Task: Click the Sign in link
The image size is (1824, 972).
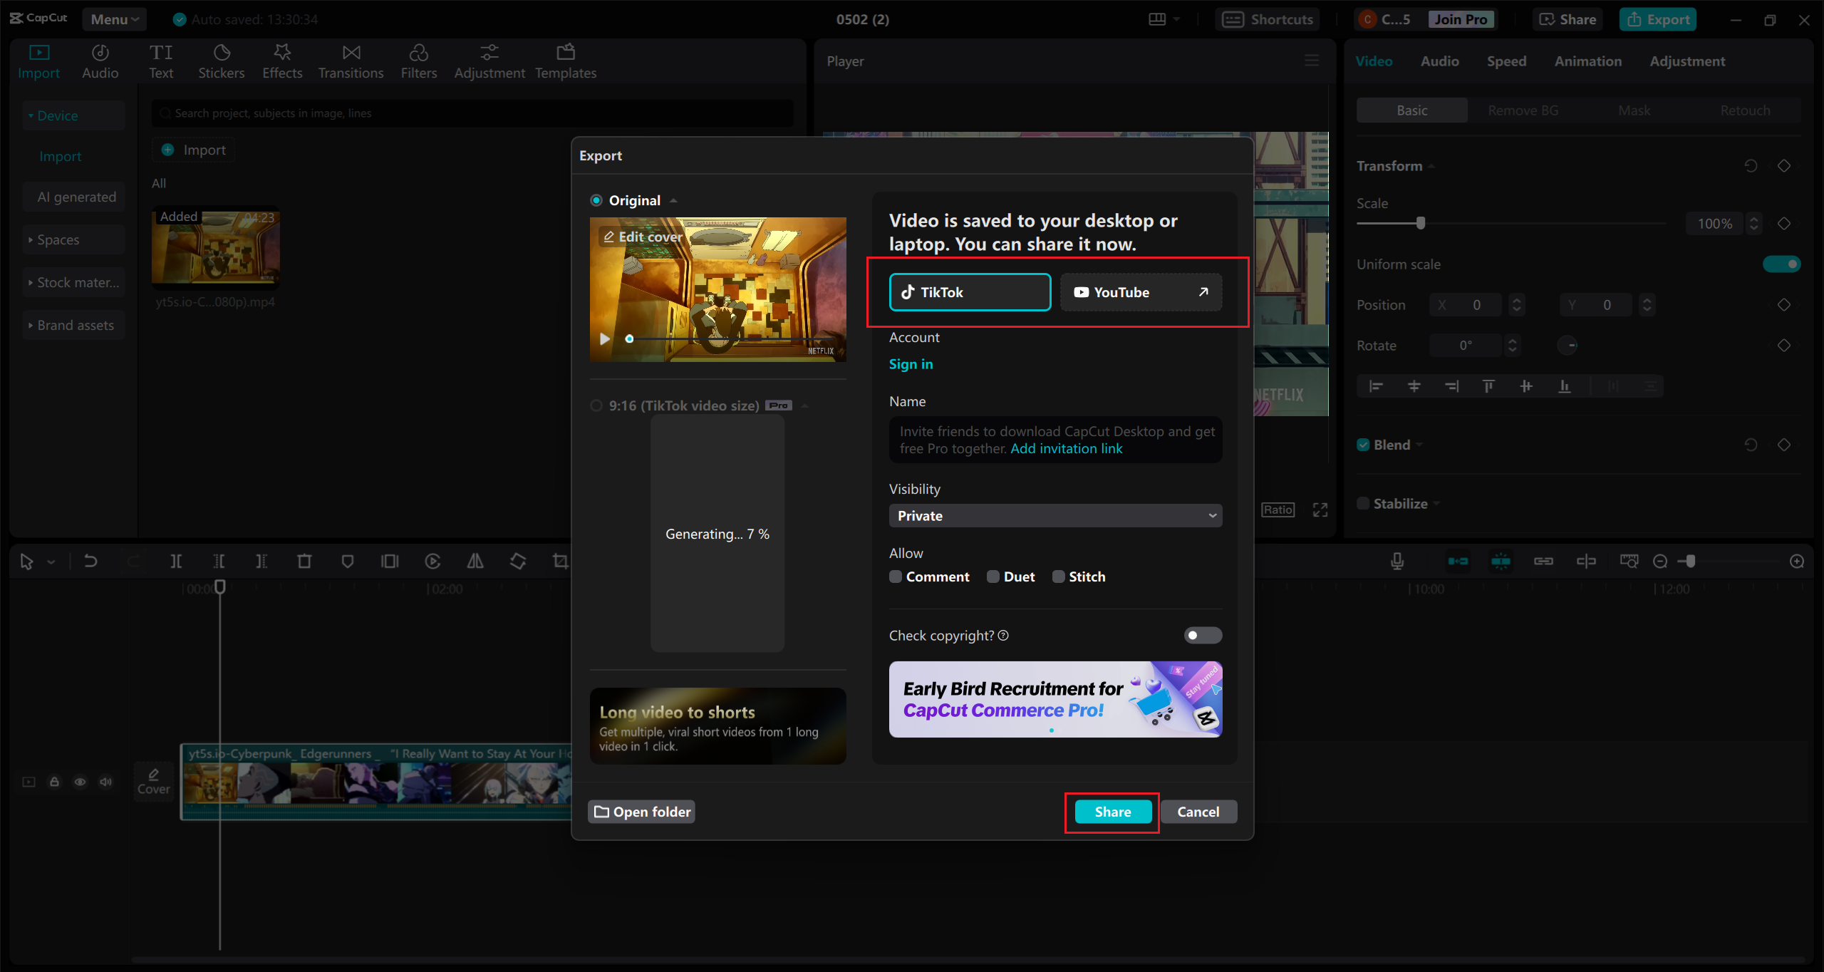Action: pos(911,364)
